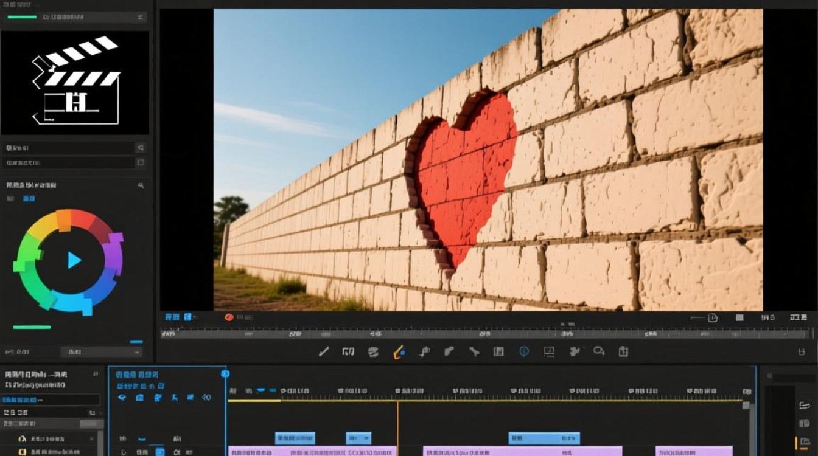Viewport: 818px width, 456px height.
Task: Click the blue circled info icon in toolbar
Action: (x=524, y=351)
